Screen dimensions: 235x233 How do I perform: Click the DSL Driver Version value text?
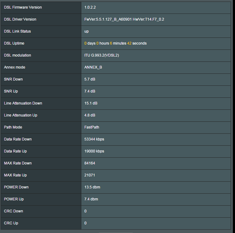[x=124, y=19]
